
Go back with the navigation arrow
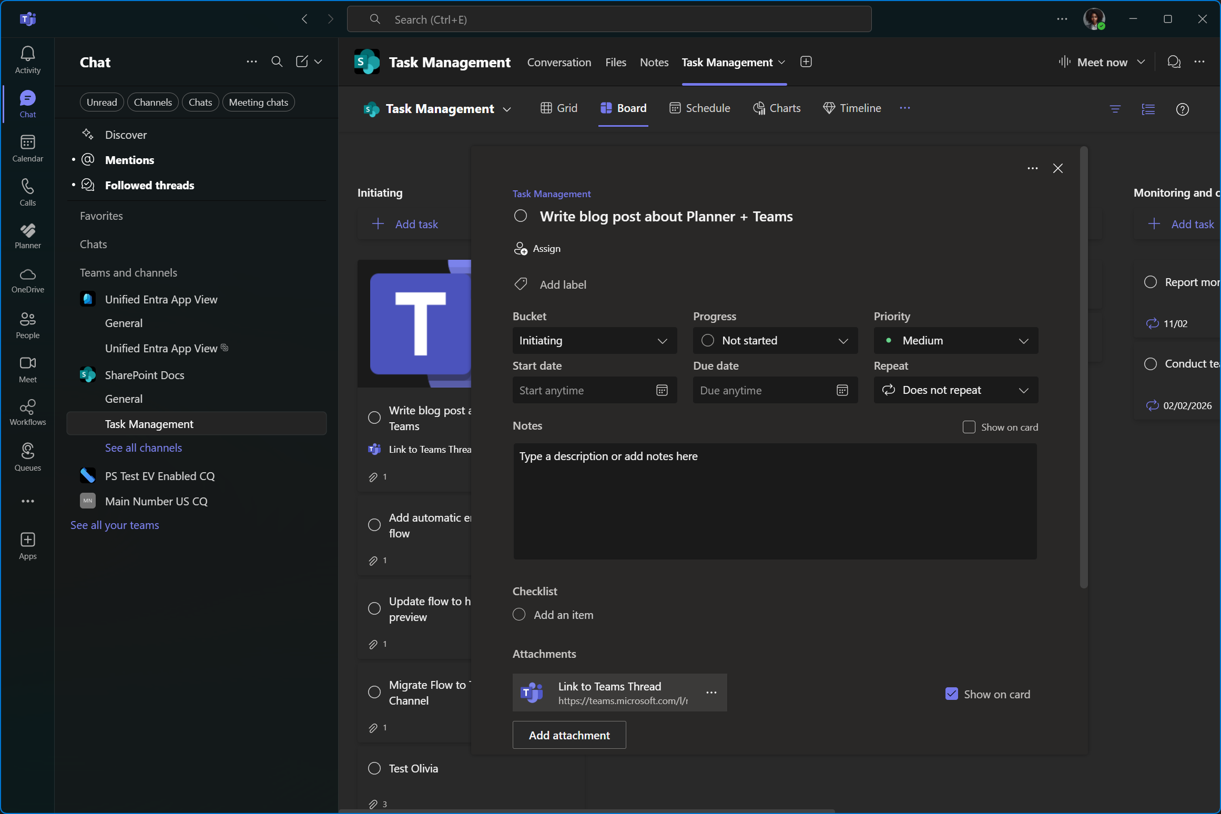click(x=304, y=19)
